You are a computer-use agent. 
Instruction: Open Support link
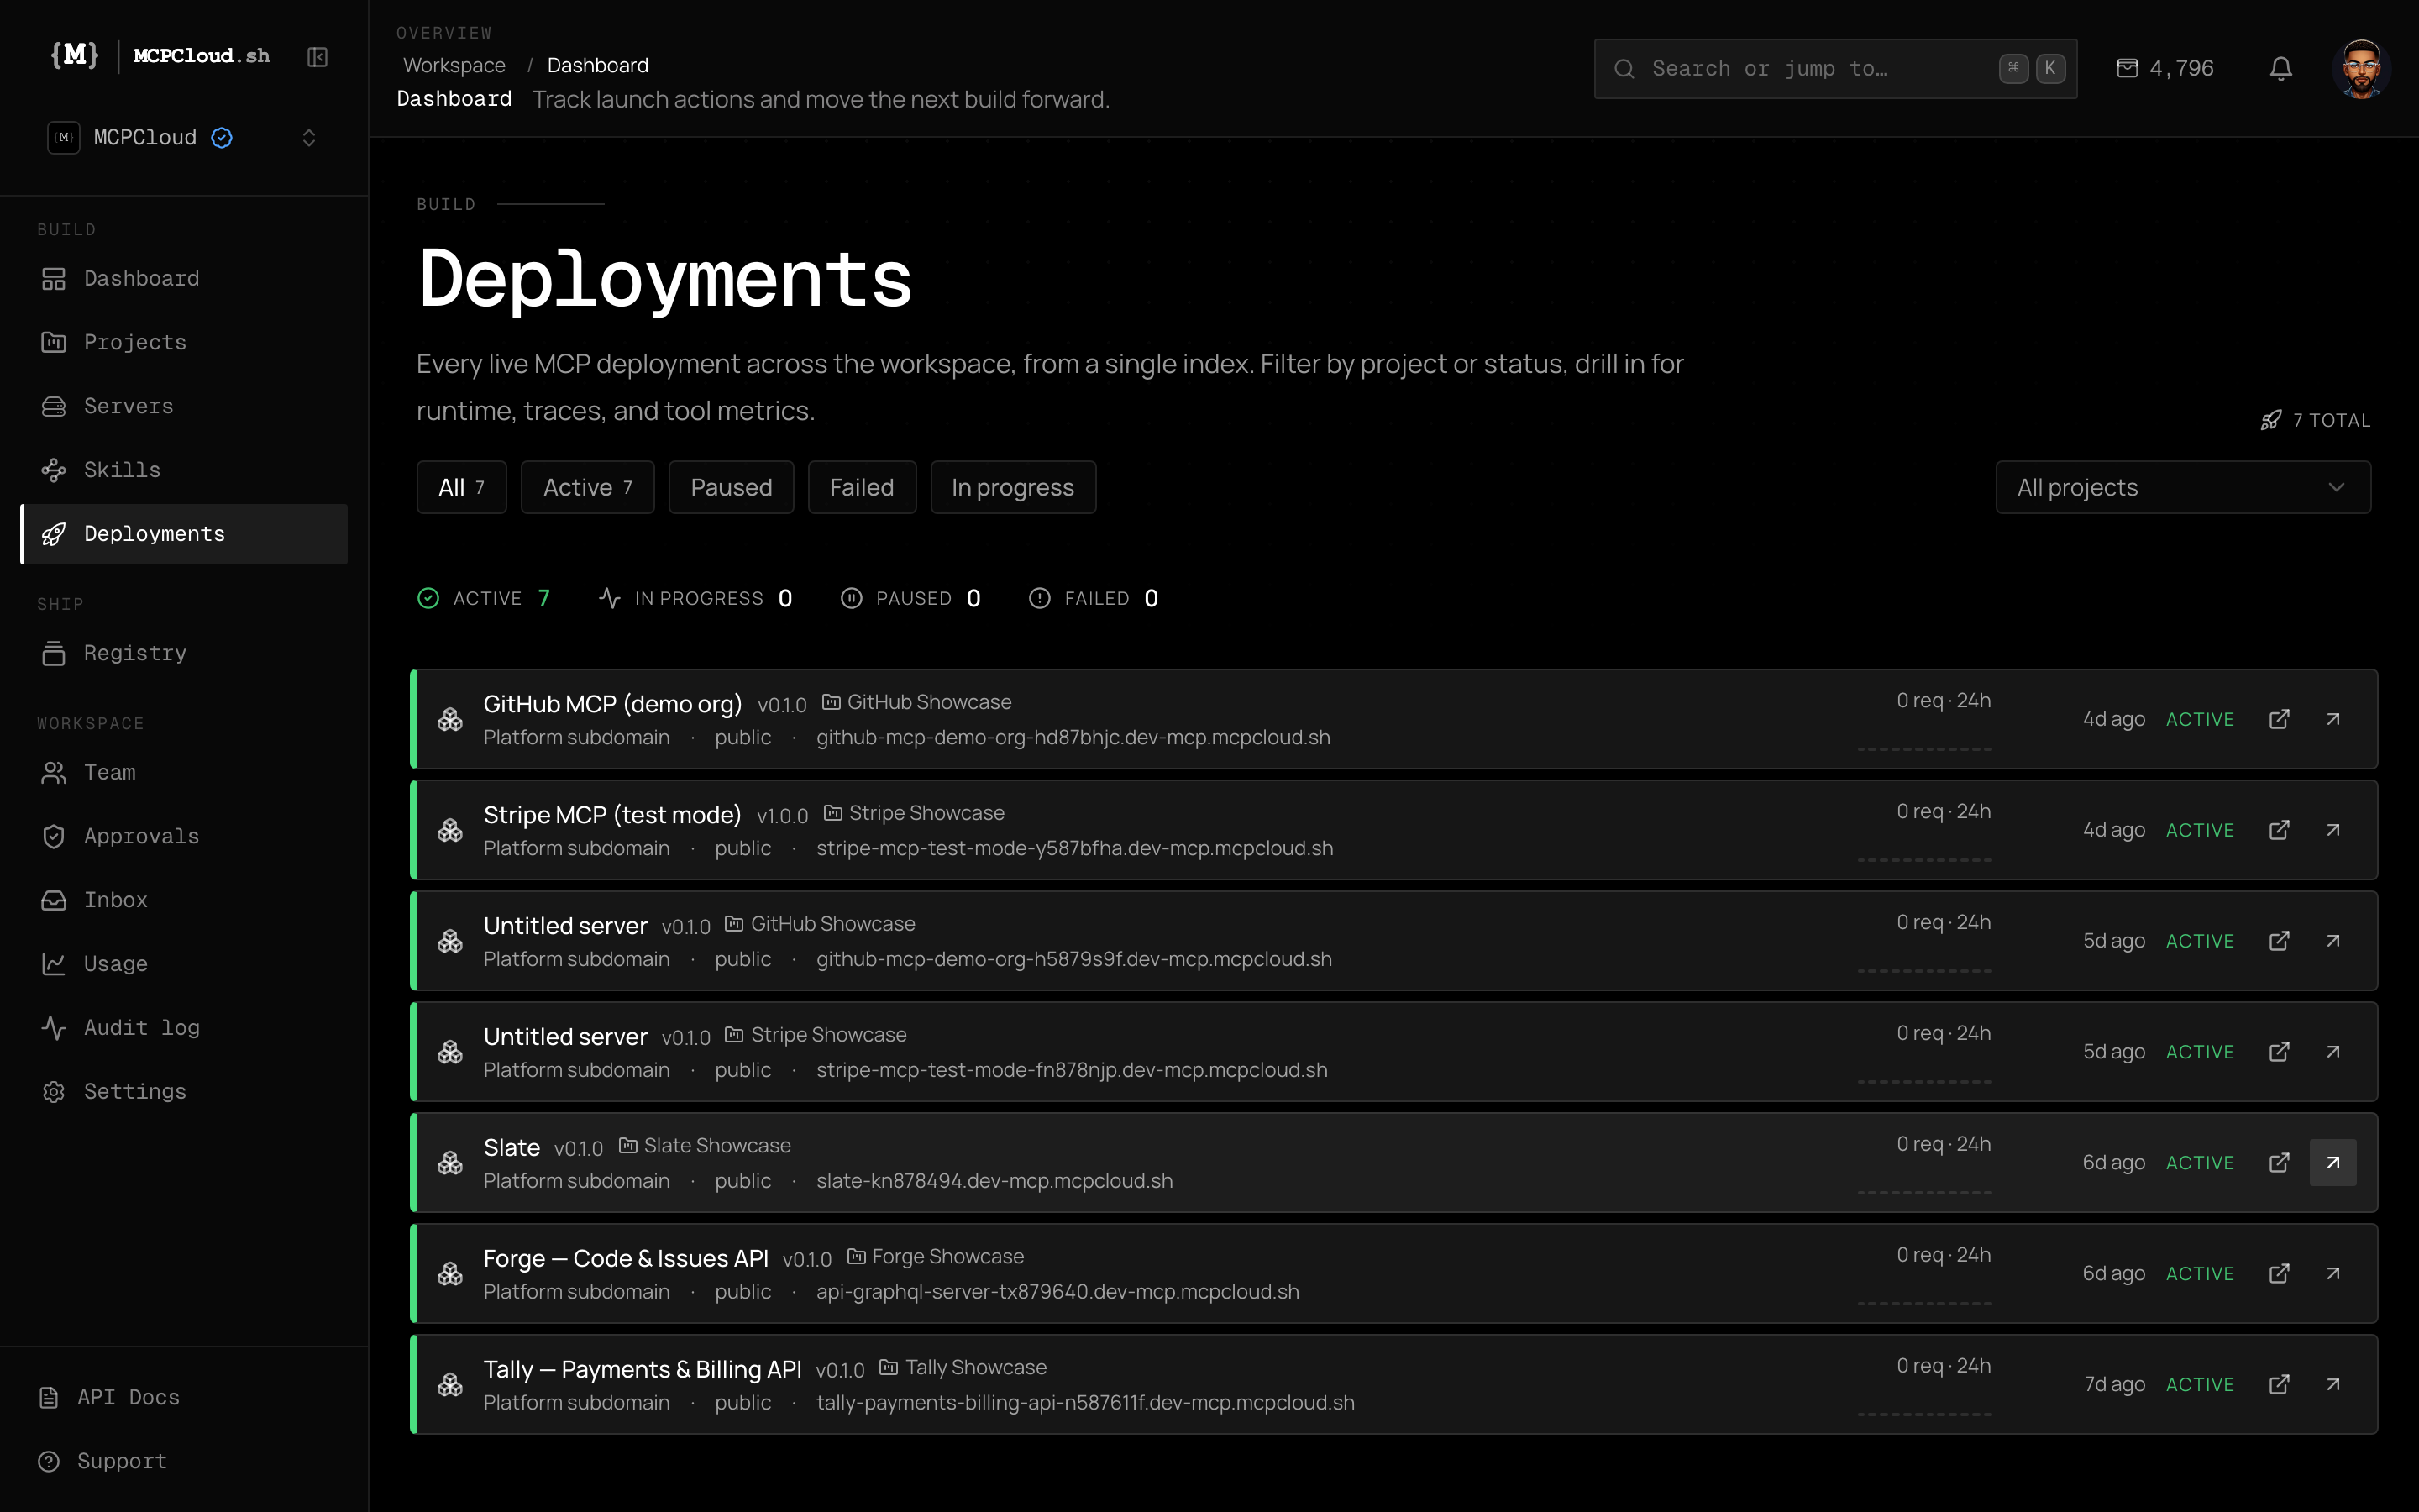click(x=103, y=1461)
